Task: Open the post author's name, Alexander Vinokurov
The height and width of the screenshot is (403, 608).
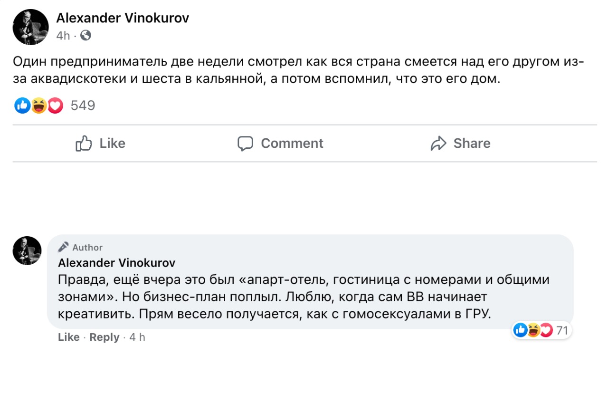Action: point(123,18)
